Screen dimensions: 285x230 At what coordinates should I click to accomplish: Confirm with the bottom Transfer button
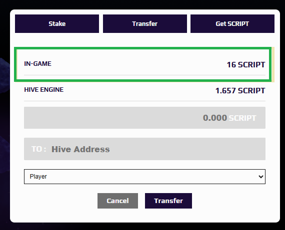168,201
